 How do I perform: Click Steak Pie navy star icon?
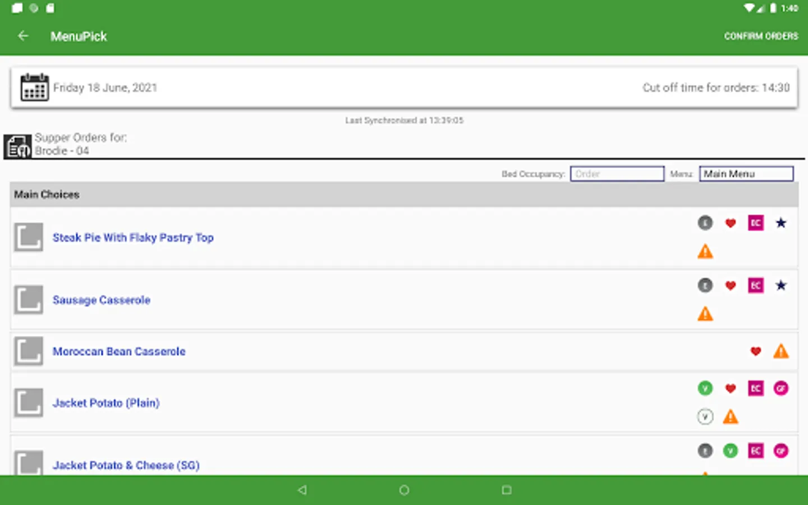coord(781,223)
